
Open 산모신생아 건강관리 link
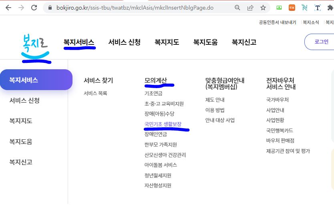(165, 155)
